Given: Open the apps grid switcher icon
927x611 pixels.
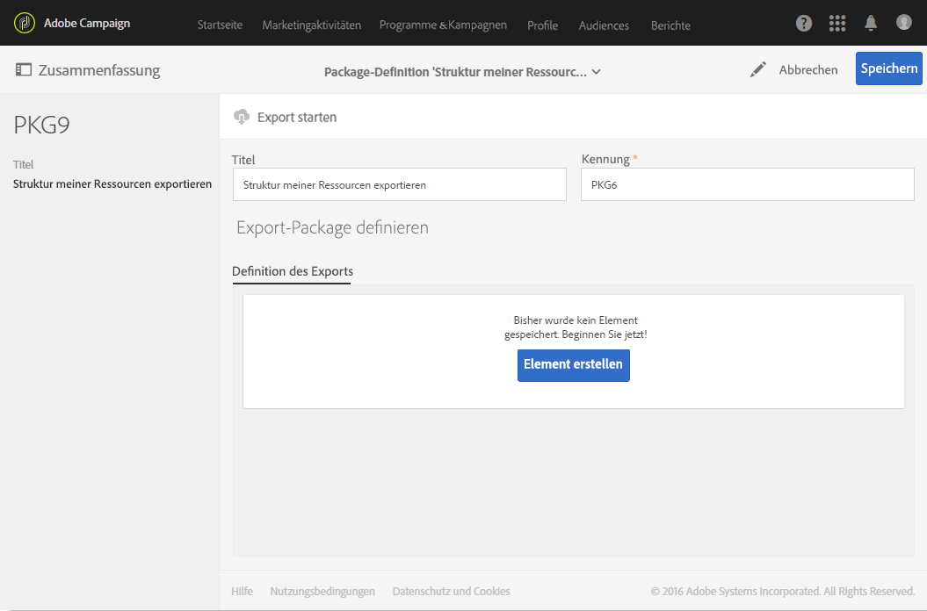Looking at the screenshot, I should point(837,24).
